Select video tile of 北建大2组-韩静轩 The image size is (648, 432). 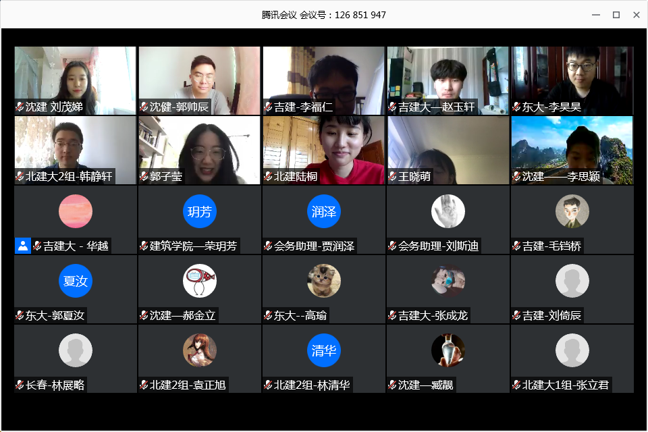pyautogui.click(x=75, y=150)
